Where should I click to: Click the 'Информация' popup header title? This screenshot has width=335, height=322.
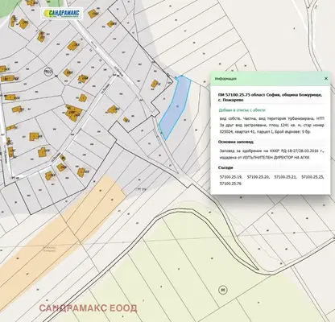tap(225, 79)
